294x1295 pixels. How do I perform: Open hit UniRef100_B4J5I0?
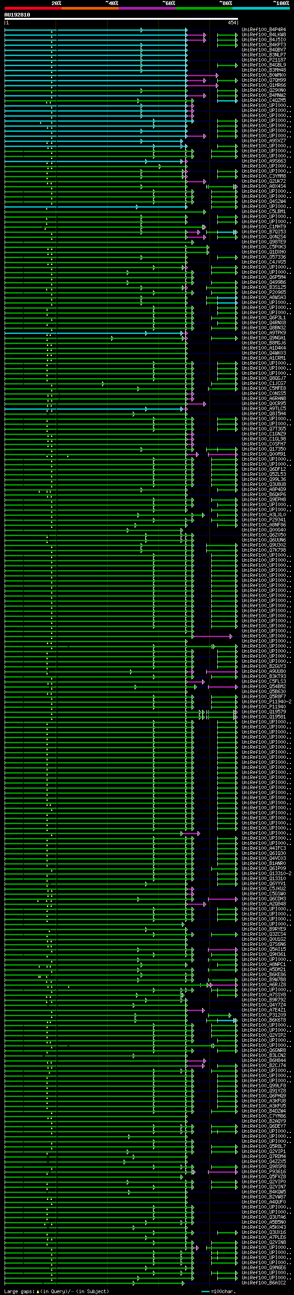pyautogui.click(x=264, y=40)
